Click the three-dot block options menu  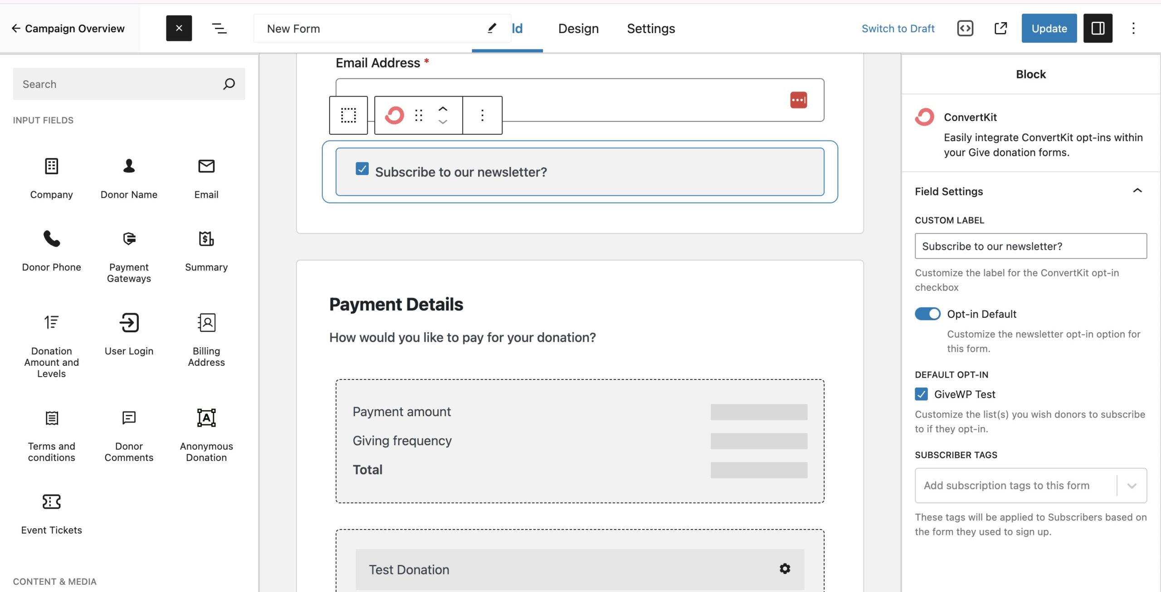point(482,115)
